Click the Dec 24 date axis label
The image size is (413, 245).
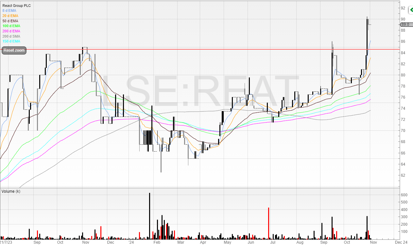401,242
